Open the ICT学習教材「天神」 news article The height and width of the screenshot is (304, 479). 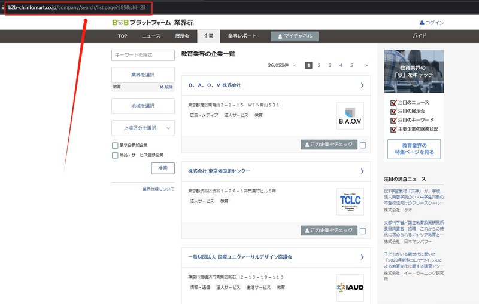pos(414,197)
